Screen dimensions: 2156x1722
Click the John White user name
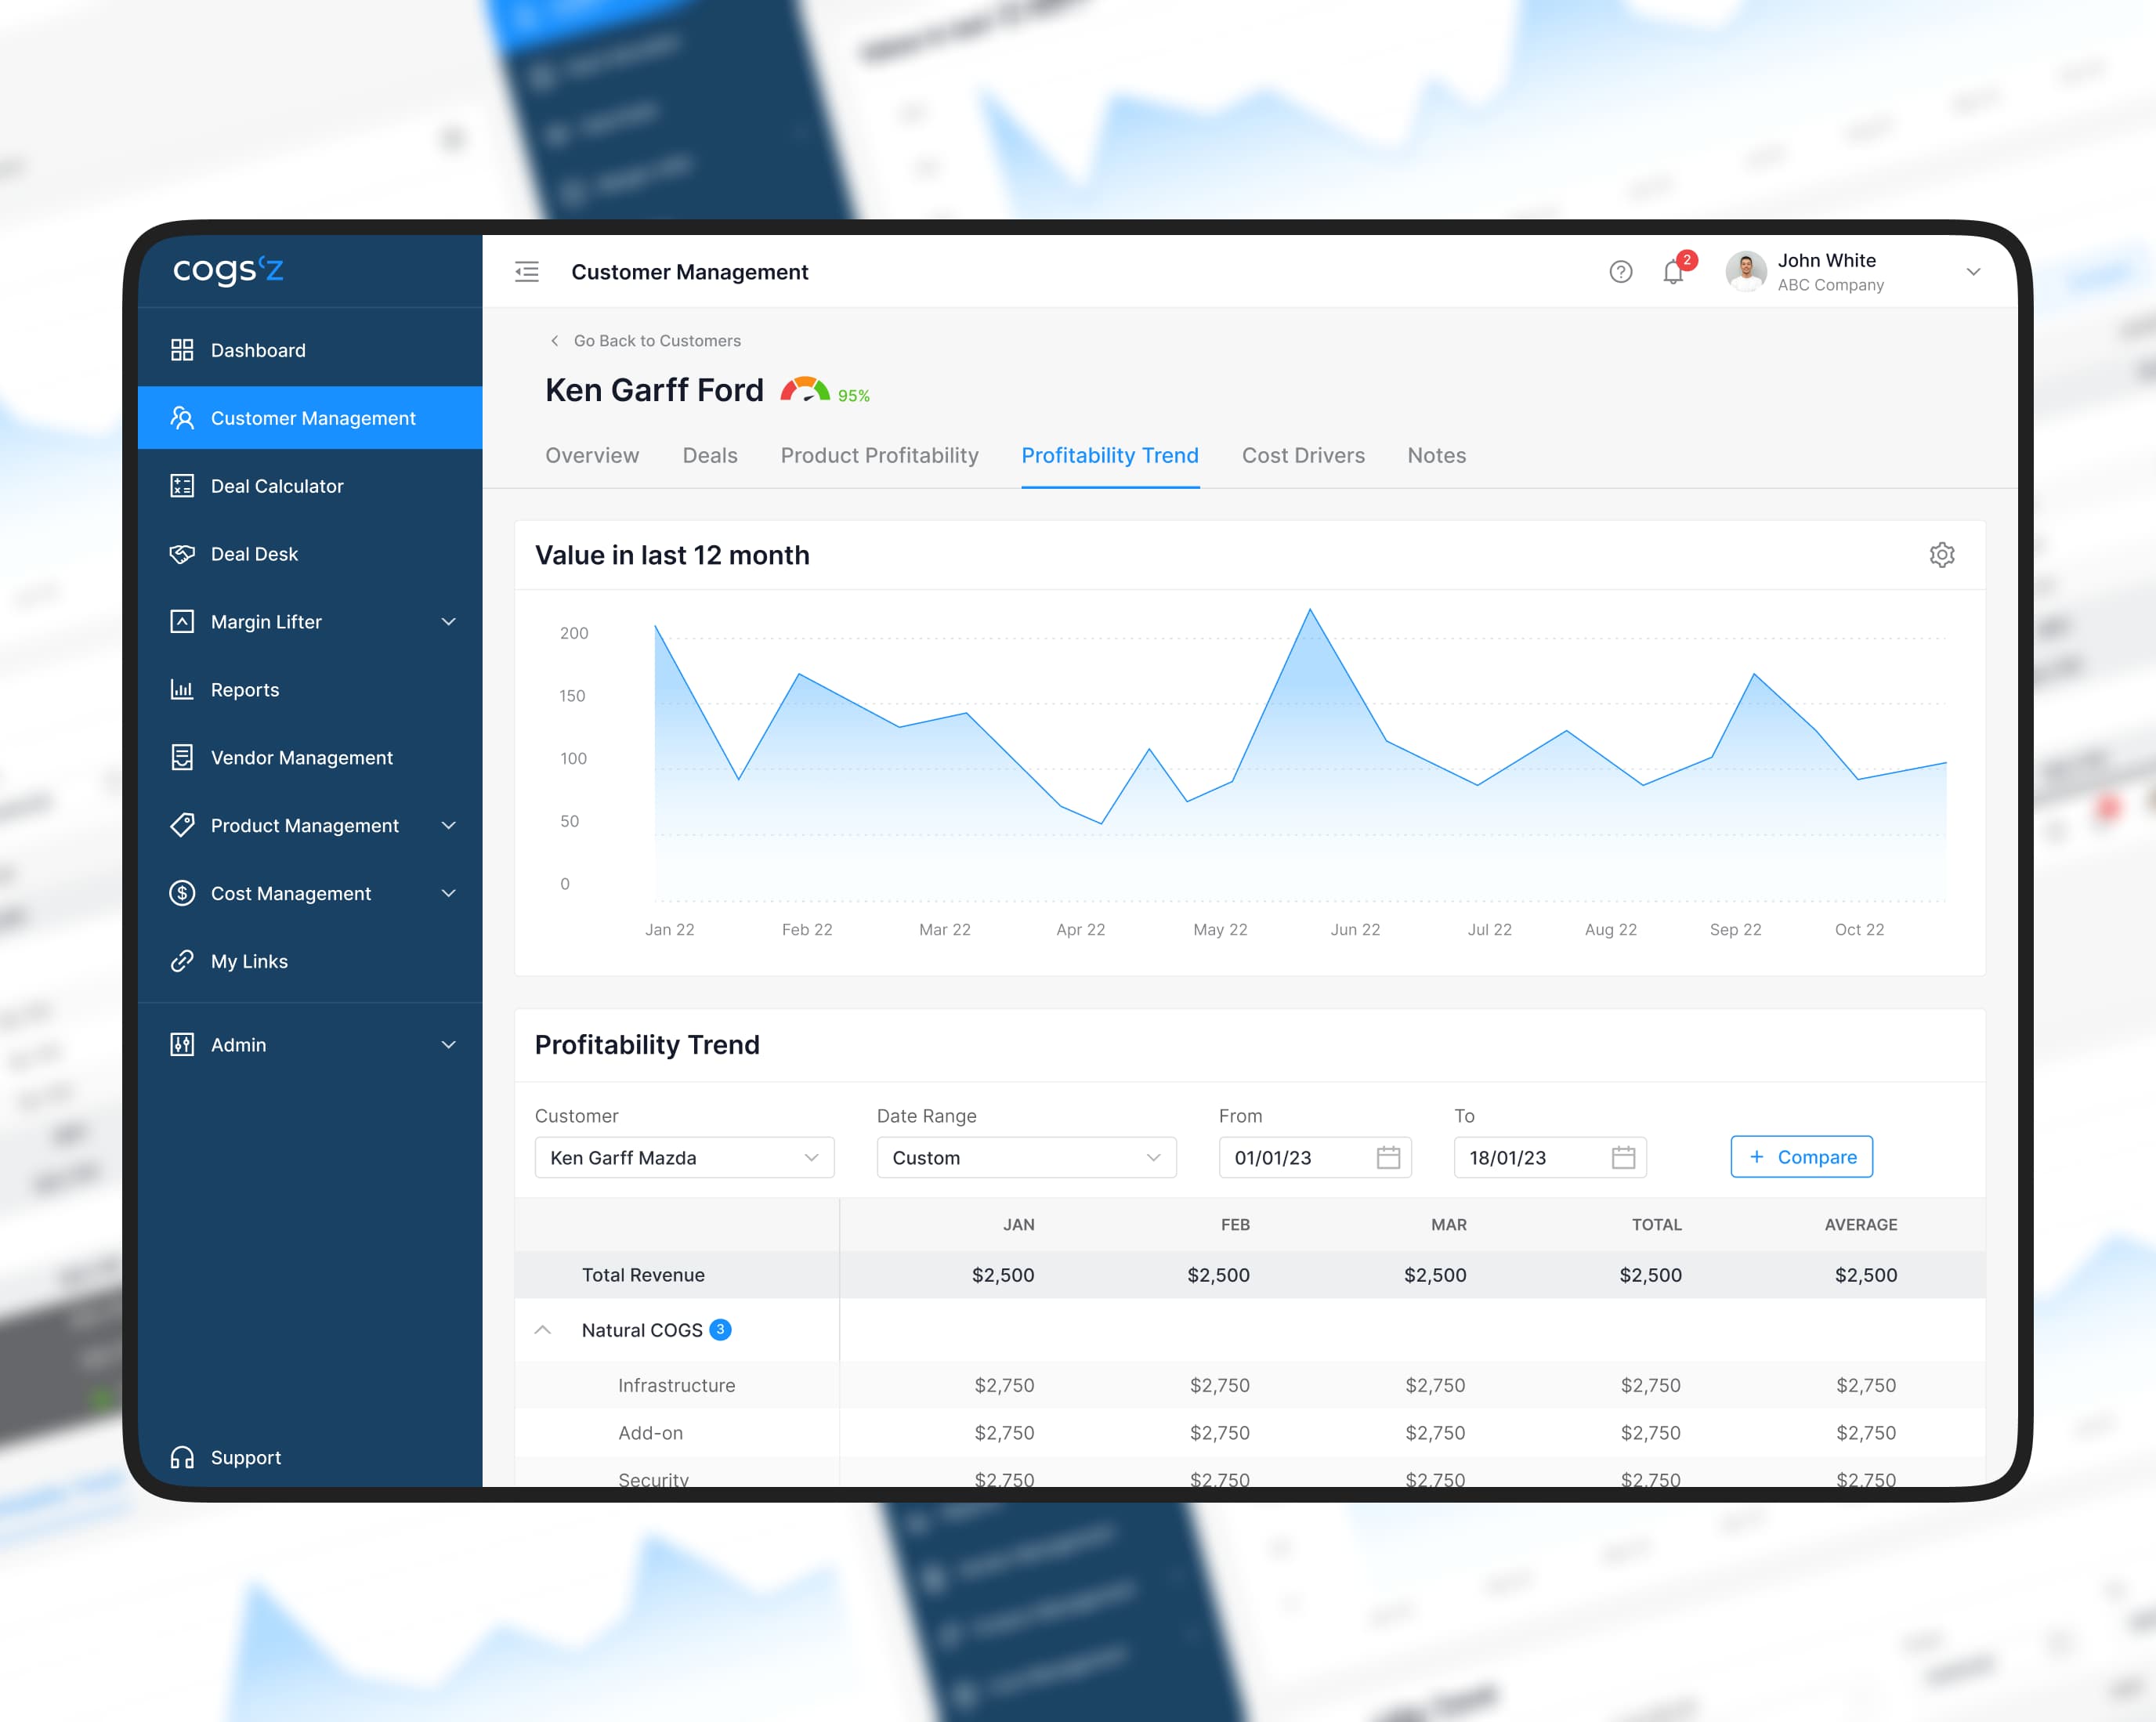pyautogui.click(x=1827, y=260)
